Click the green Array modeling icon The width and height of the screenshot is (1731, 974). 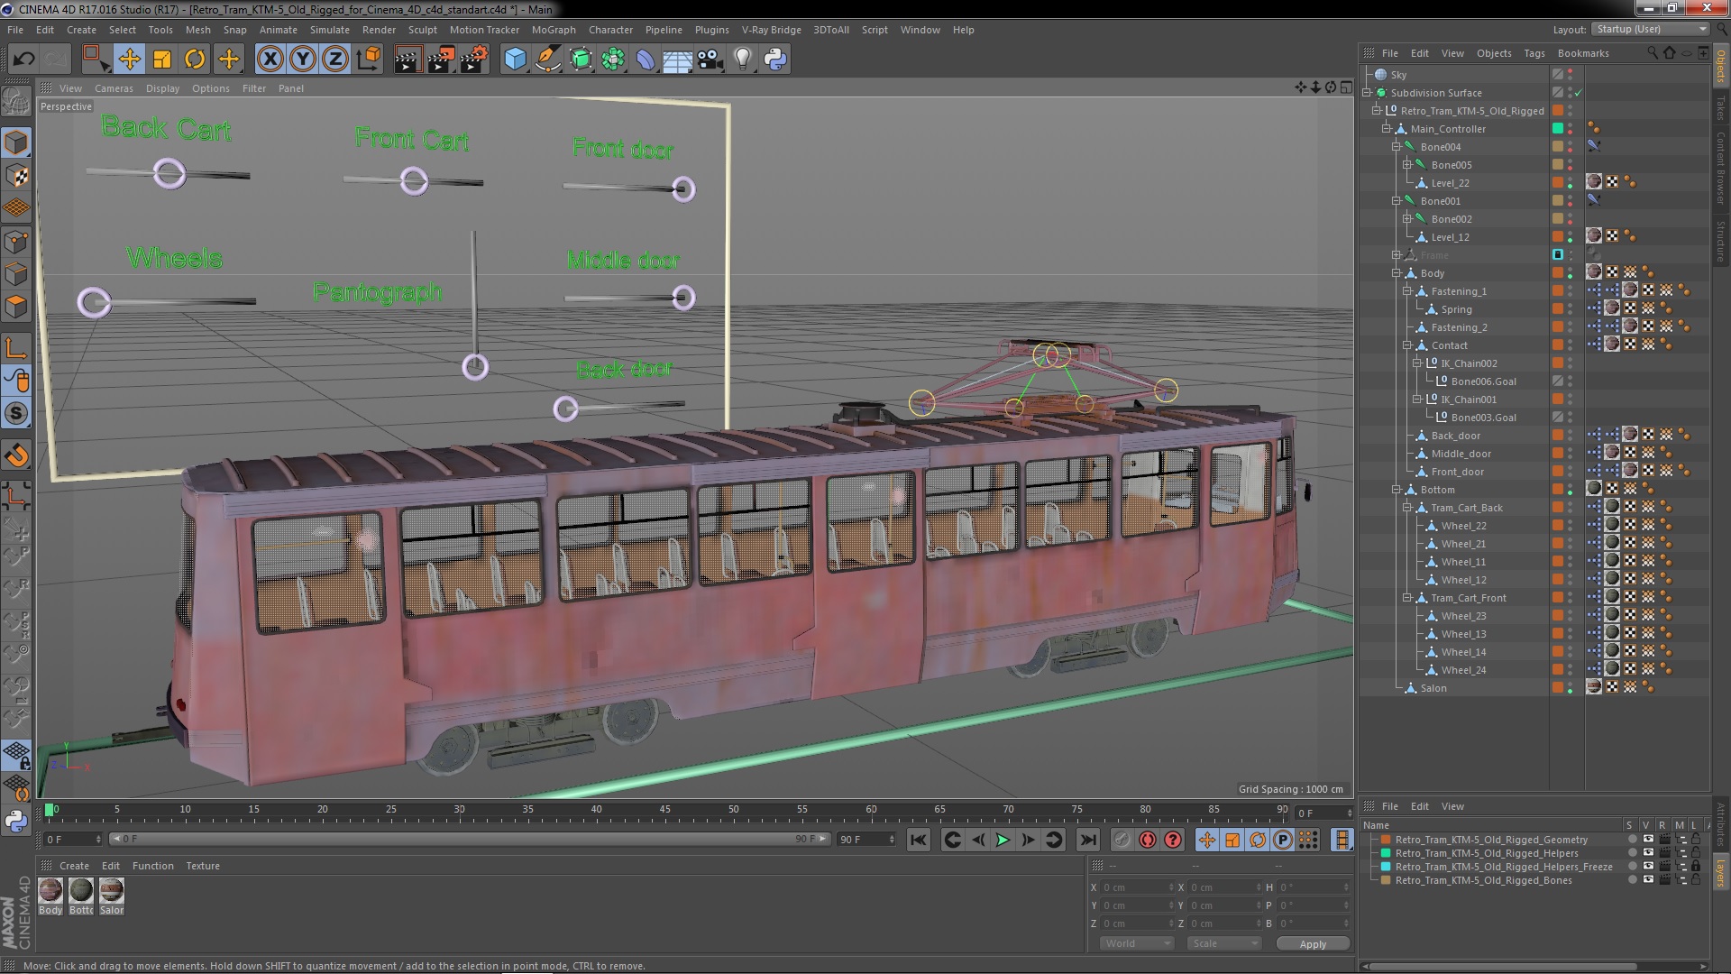(613, 60)
